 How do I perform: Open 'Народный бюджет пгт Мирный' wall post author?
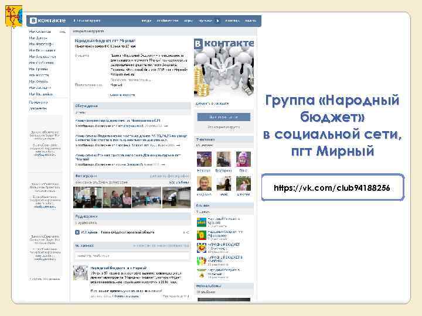click(x=118, y=268)
